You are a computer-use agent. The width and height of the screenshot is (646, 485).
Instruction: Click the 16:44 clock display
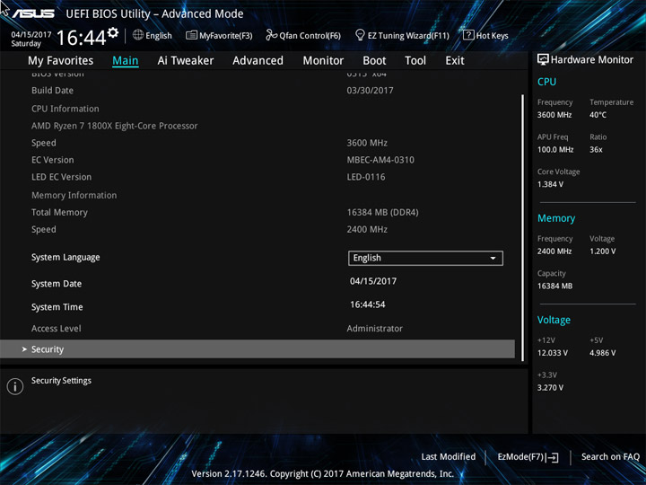82,38
